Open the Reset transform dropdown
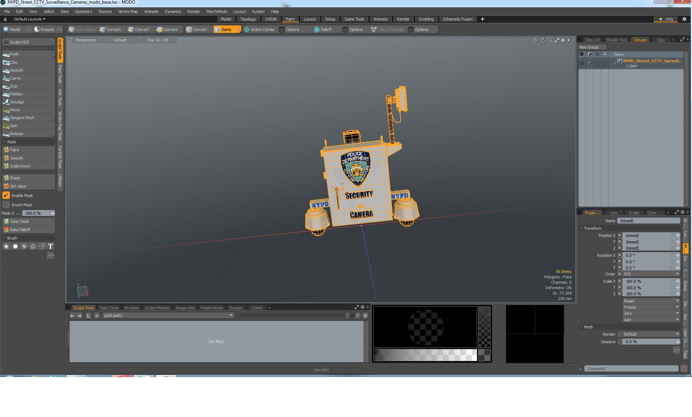This screenshot has width=692, height=417. coord(651,301)
